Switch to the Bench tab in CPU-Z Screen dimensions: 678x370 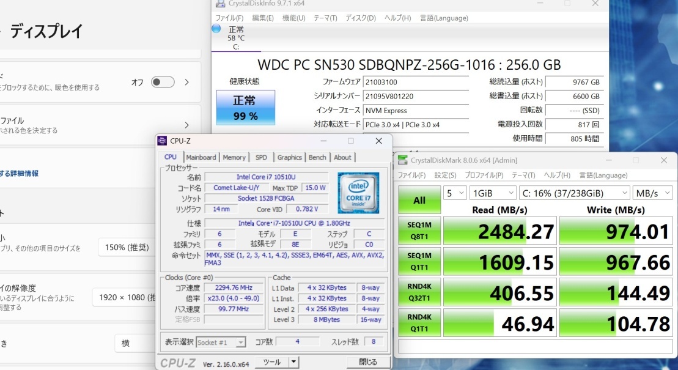click(317, 158)
